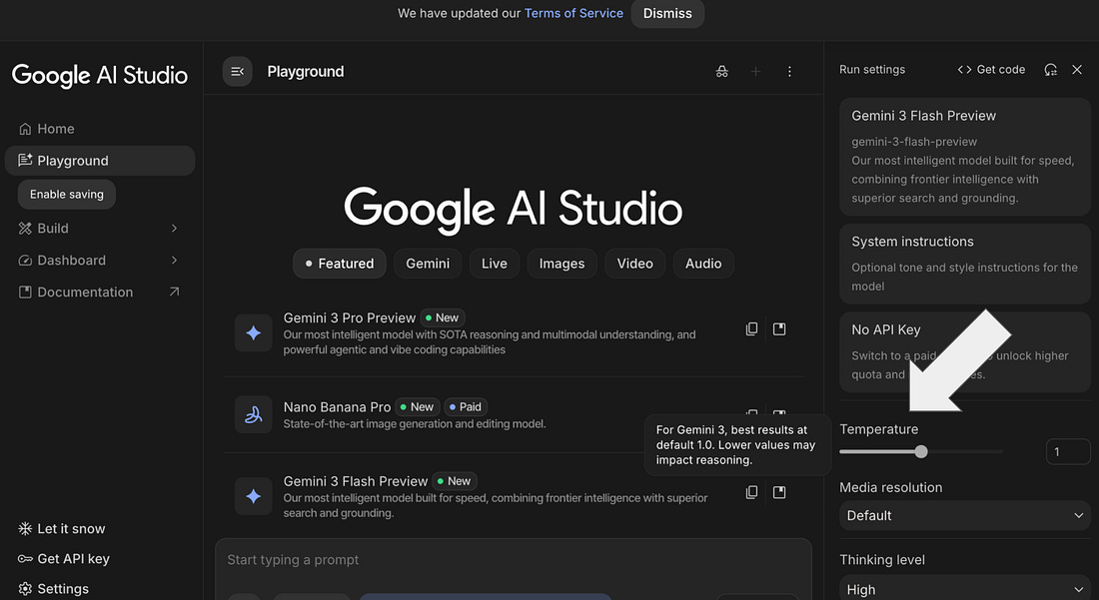The height and width of the screenshot is (600, 1099).
Task: Open the No API Key card
Action: pos(964,351)
